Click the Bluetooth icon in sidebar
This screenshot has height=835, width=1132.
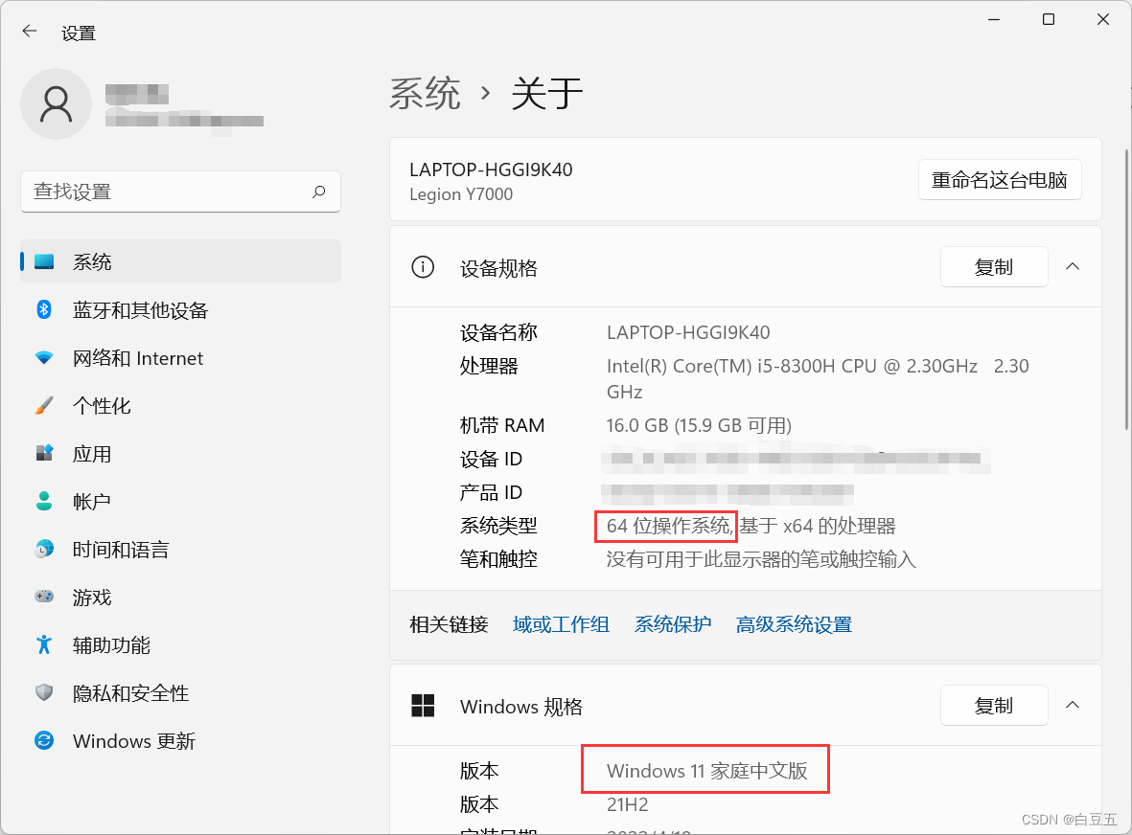point(44,310)
